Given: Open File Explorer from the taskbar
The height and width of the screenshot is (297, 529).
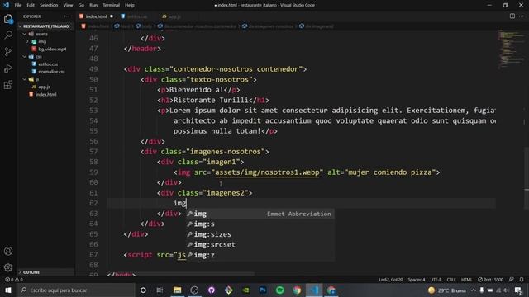Looking at the screenshot, I should click(x=177, y=290).
